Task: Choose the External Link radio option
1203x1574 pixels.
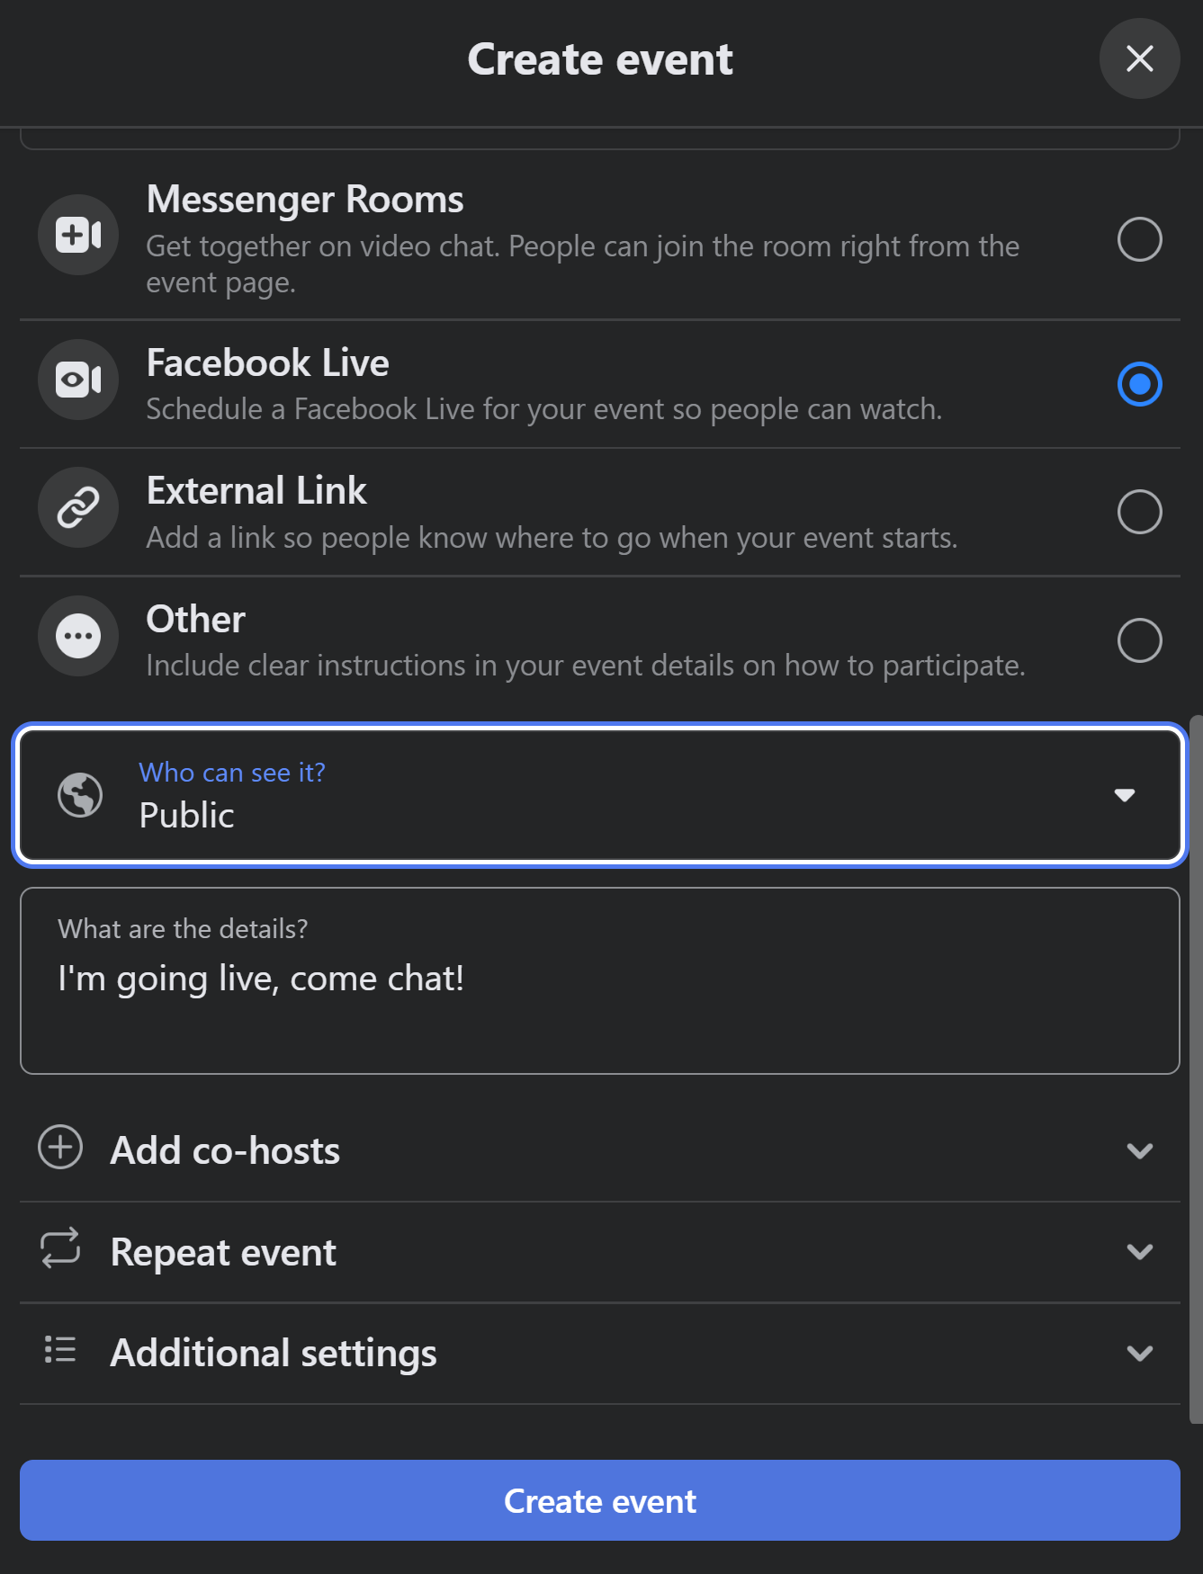Action: [1139, 512]
